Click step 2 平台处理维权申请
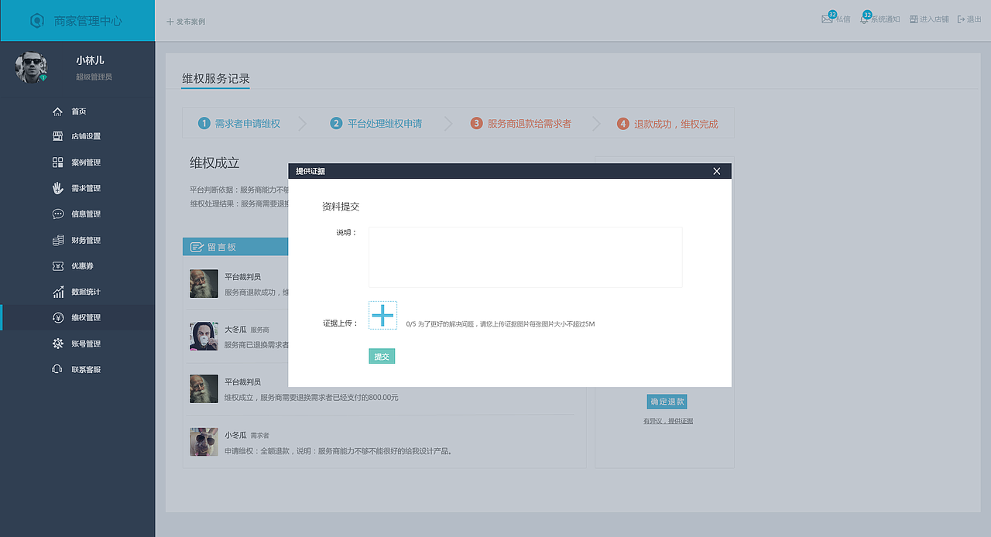The height and width of the screenshot is (537, 991). click(376, 123)
